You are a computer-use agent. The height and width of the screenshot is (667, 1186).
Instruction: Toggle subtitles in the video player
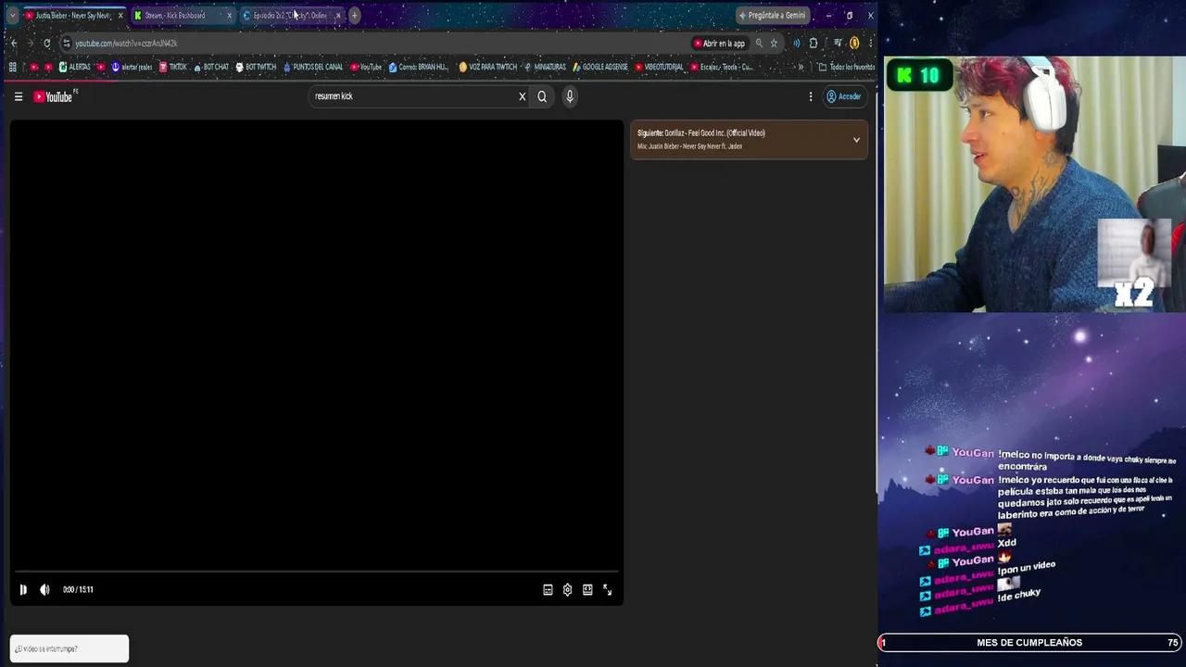click(x=548, y=589)
